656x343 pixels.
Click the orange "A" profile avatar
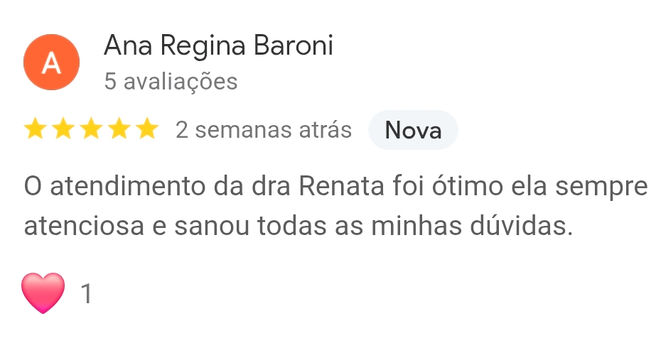tap(51, 62)
